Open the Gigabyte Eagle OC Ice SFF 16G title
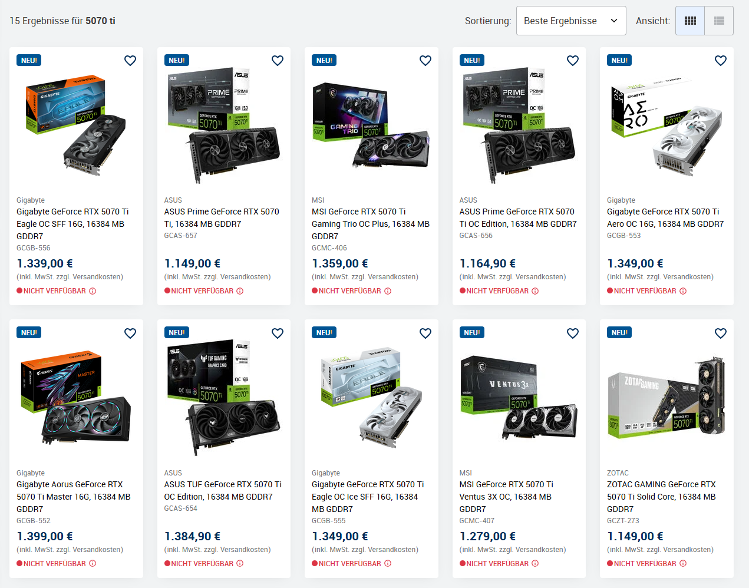Screen dimensions: 749x588 [x=368, y=497]
